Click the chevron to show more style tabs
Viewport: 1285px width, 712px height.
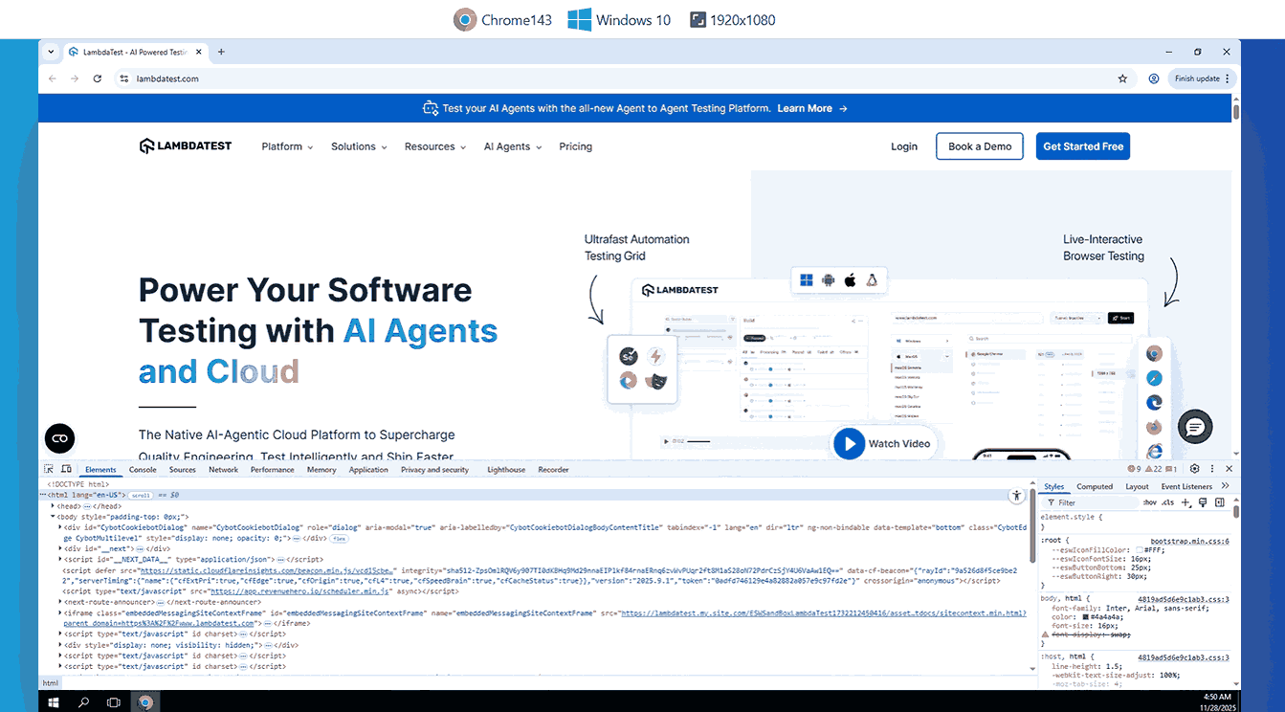coord(1225,486)
